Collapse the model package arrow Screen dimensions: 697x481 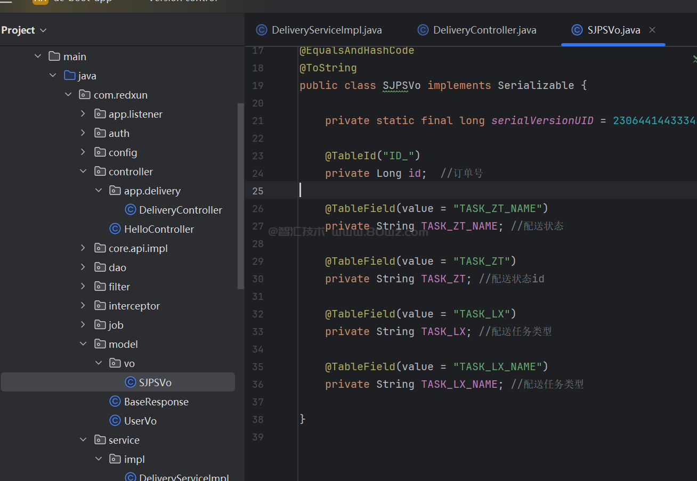click(83, 344)
